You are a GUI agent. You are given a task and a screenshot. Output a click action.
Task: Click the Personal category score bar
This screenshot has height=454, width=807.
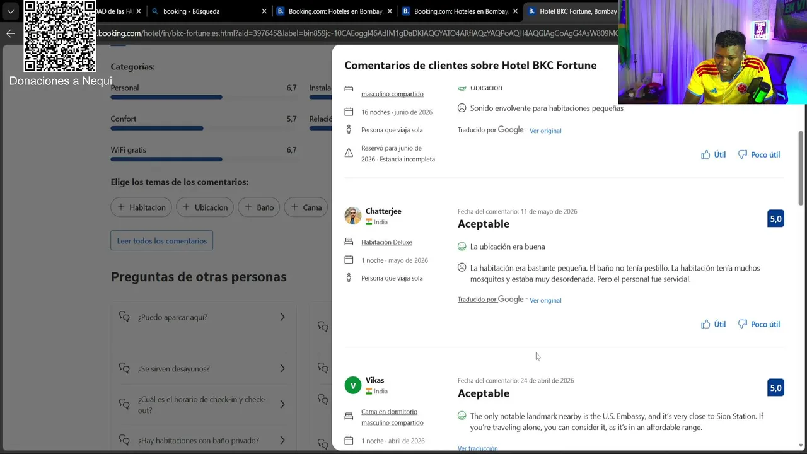point(204,97)
